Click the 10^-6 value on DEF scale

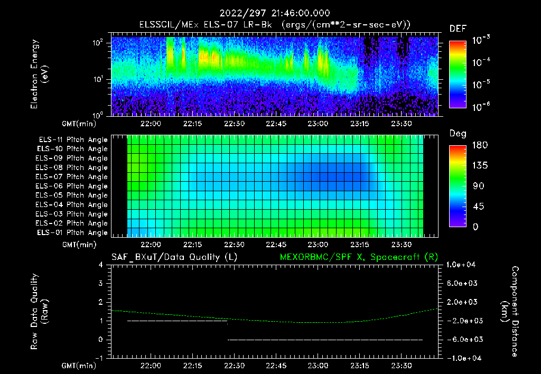point(481,107)
